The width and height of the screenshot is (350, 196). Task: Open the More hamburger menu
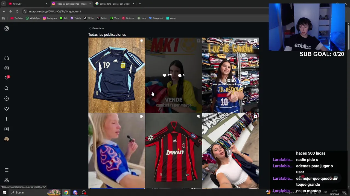tap(7, 170)
